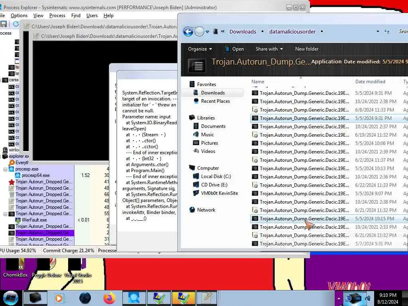Click the Network icon in navigation pane

pos(192,210)
